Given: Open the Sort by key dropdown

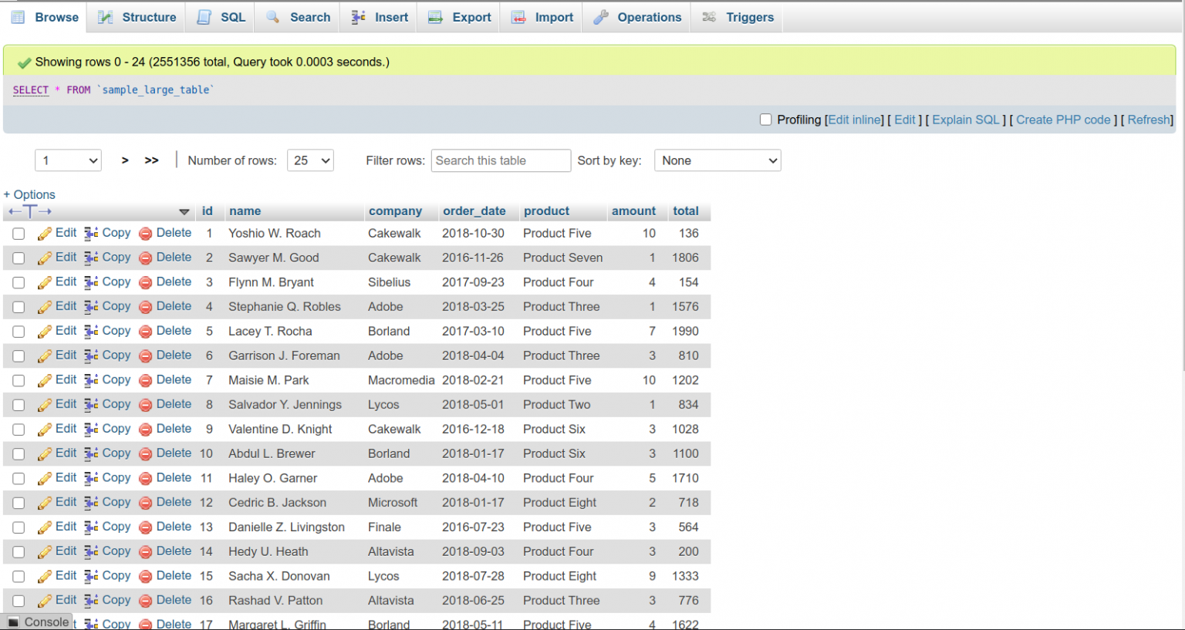Looking at the screenshot, I should click(717, 160).
